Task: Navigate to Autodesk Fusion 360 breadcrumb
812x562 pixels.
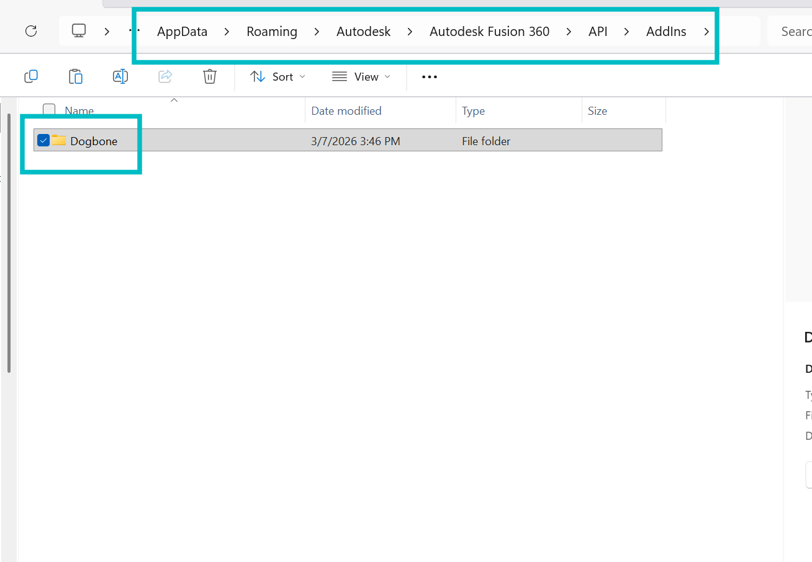Action: click(x=489, y=31)
